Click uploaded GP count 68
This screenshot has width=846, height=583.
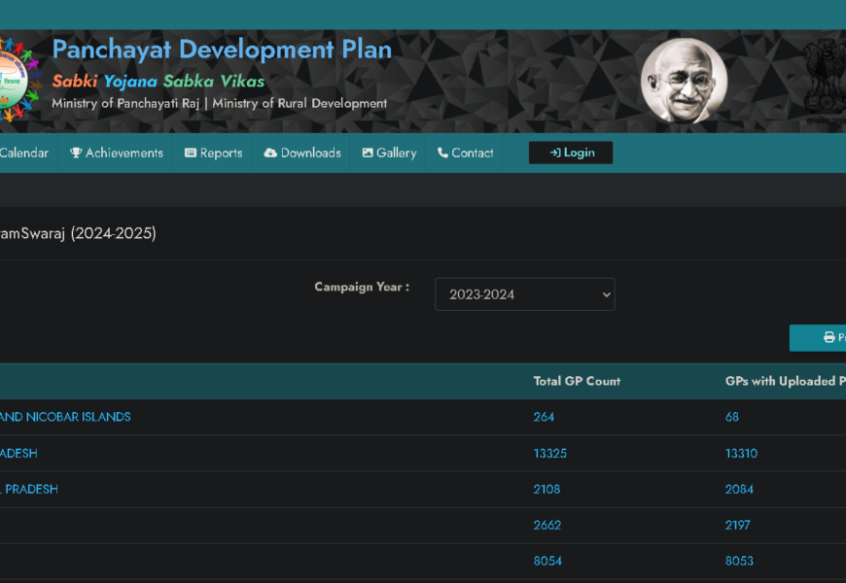click(x=732, y=417)
